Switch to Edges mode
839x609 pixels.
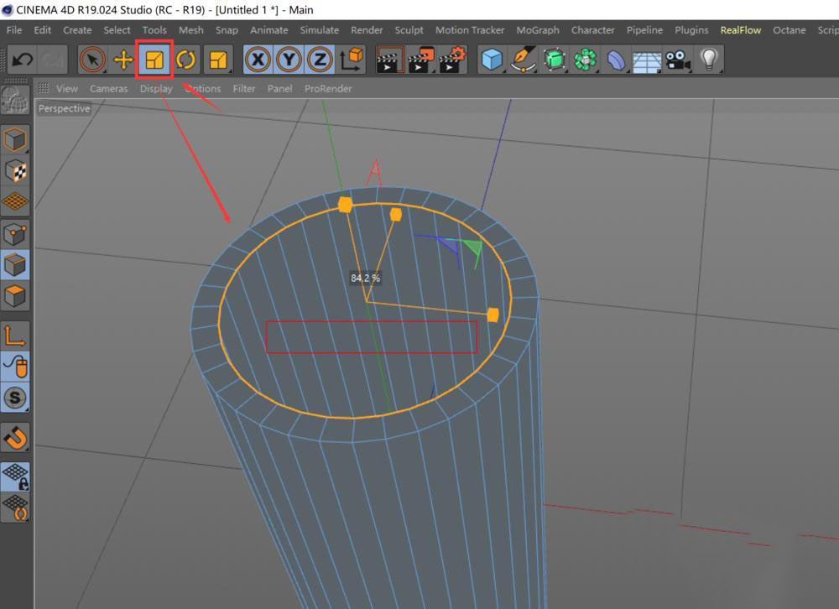(15, 265)
